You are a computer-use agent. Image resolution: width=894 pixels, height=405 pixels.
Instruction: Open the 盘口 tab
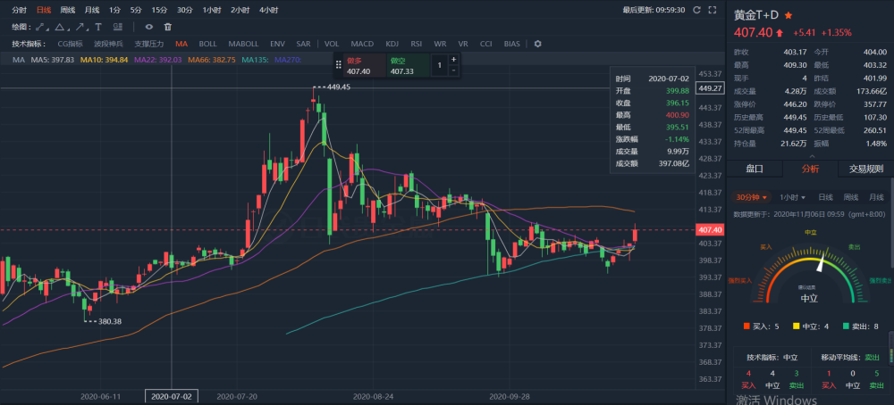pos(755,169)
